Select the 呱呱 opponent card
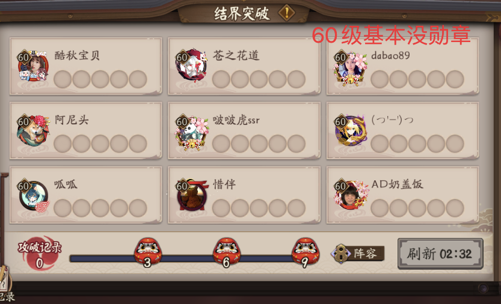Viewport: 501px width, 304px height. (85, 195)
